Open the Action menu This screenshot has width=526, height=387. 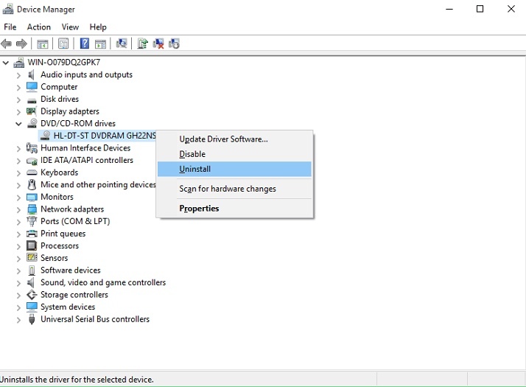tap(39, 27)
